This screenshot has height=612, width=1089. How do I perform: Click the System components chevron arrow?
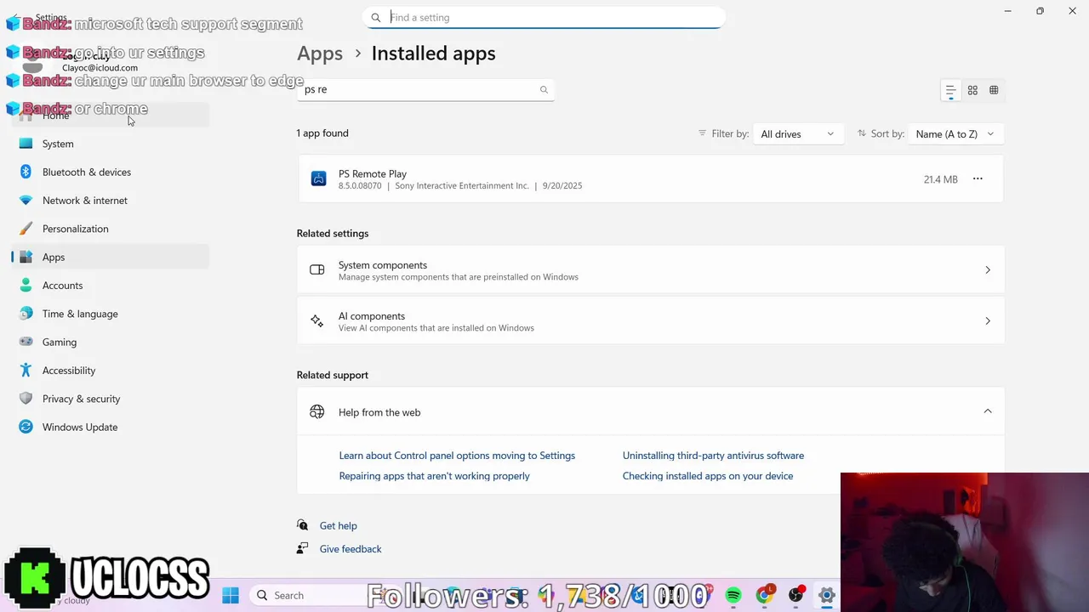(x=988, y=270)
